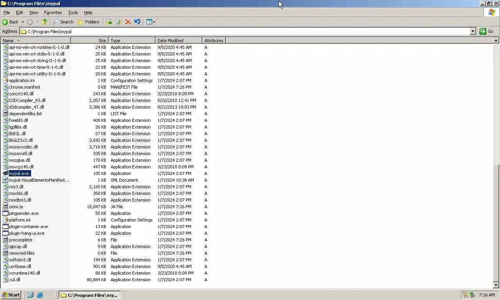The height and width of the screenshot is (300, 500).
Task: Click the Copy To toolbar icon
Action: point(119,22)
